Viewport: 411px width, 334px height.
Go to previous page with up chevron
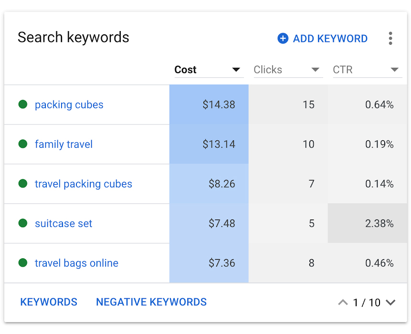(x=343, y=303)
